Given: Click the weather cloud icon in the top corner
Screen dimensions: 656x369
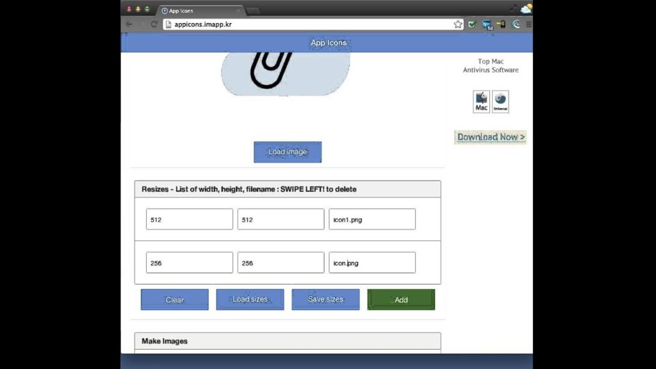Looking at the screenshot, I should (526, 8).
